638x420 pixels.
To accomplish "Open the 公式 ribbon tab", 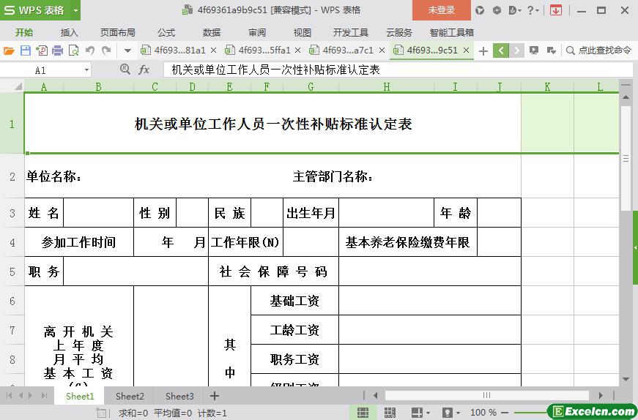I will (x=166, y=32).
